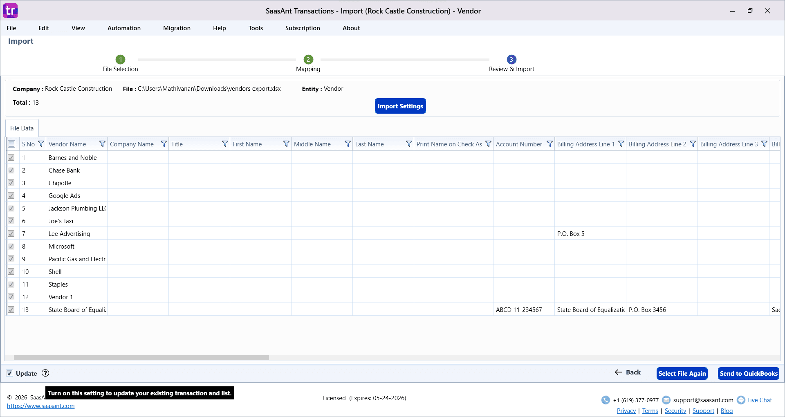
Task: Toggle the select-all header checkbox
Action: point(11,144)
